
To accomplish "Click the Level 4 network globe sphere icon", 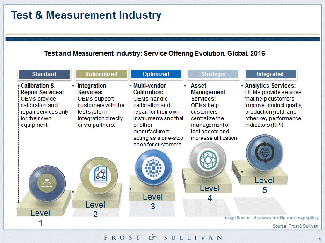I will [x=208, y=160].
